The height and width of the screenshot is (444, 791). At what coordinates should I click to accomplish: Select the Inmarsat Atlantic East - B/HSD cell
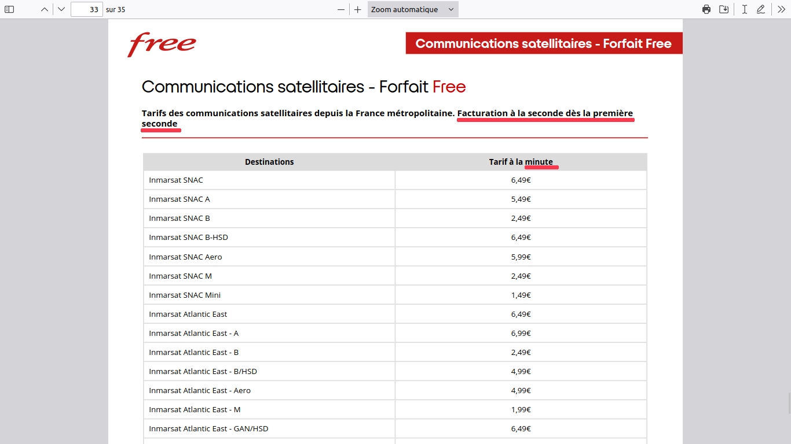click(269, 371)
